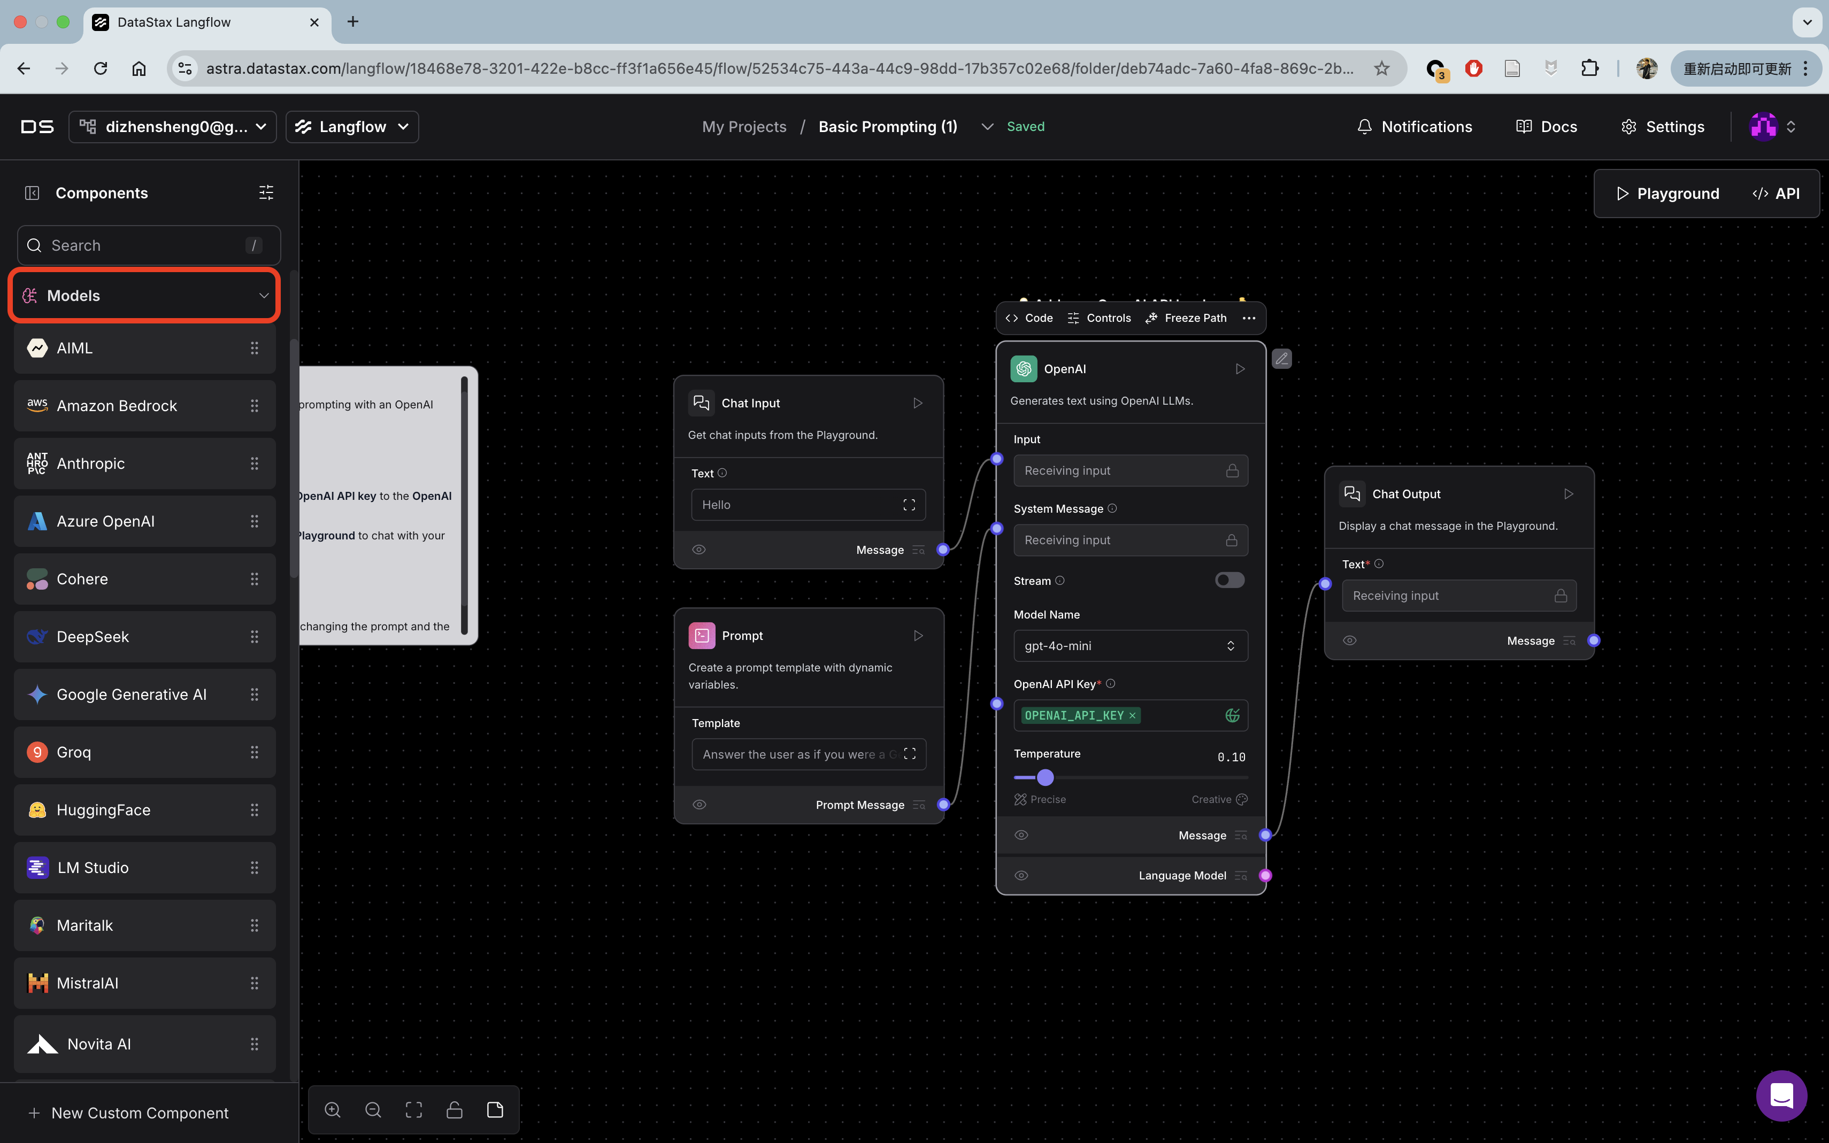Inspect Prompt Message output icon

click(x=919, y=805)
